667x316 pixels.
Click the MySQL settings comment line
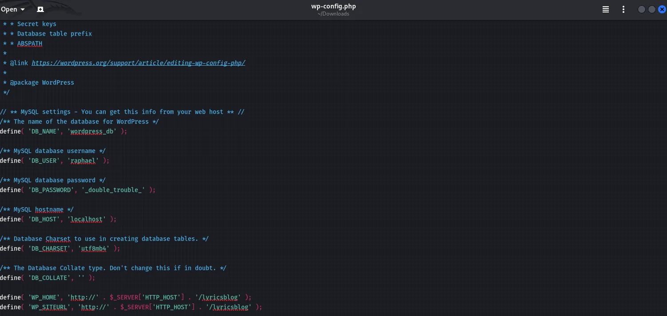[122, 112]
